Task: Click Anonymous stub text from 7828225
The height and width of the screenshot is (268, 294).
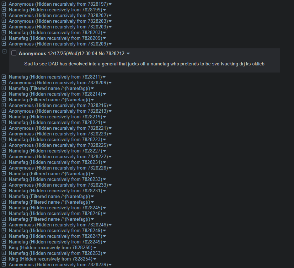Action: point(58,145)
